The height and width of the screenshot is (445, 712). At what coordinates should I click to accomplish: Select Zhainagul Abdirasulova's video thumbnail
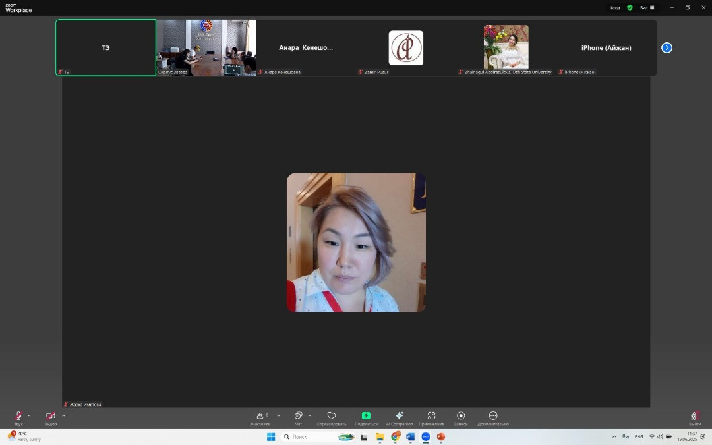pos(506,47)
